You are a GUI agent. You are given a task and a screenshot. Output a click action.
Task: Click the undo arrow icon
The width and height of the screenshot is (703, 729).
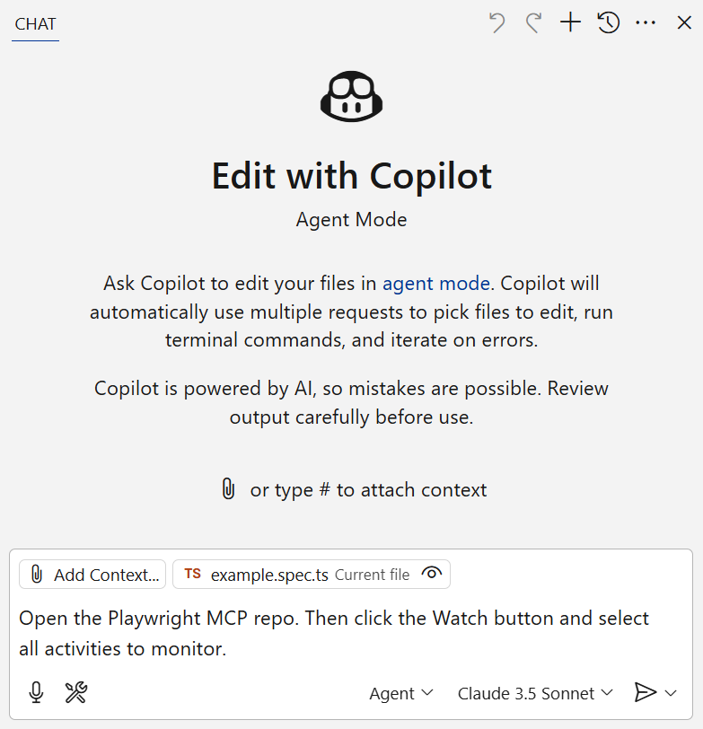pos(496,23)
